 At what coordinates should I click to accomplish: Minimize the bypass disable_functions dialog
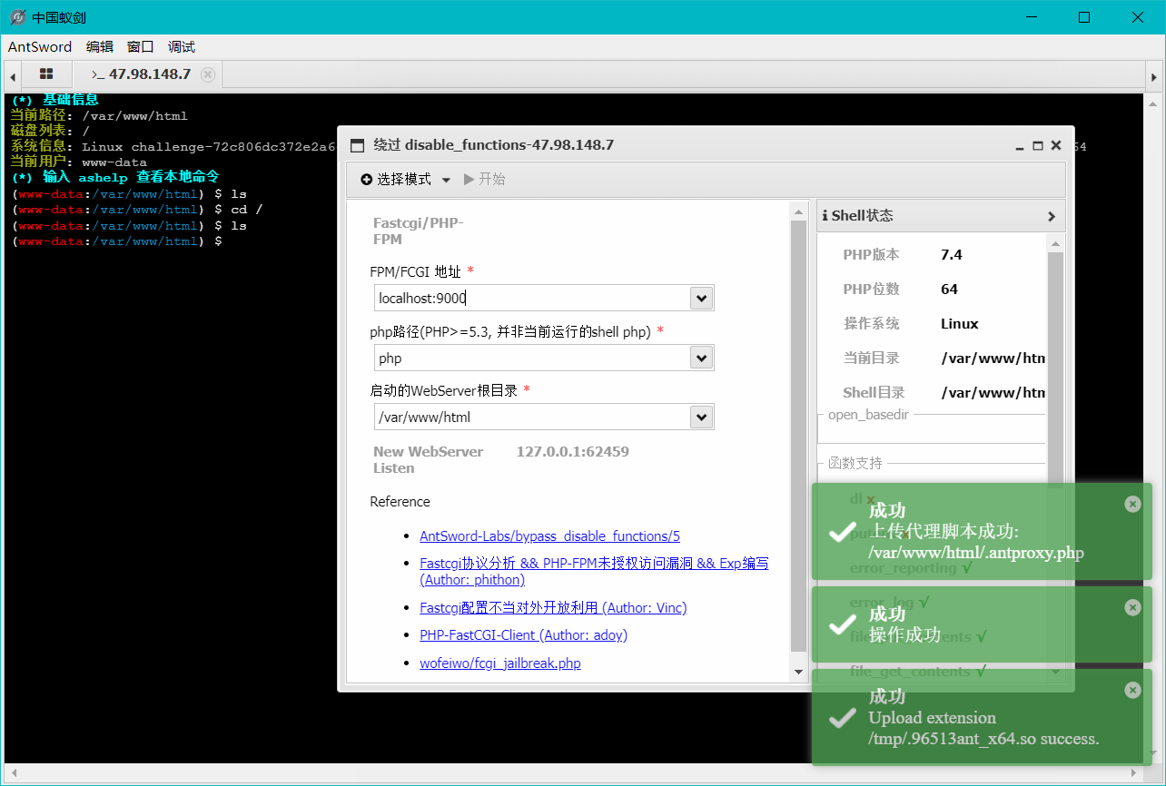(x=1020, y=145)
